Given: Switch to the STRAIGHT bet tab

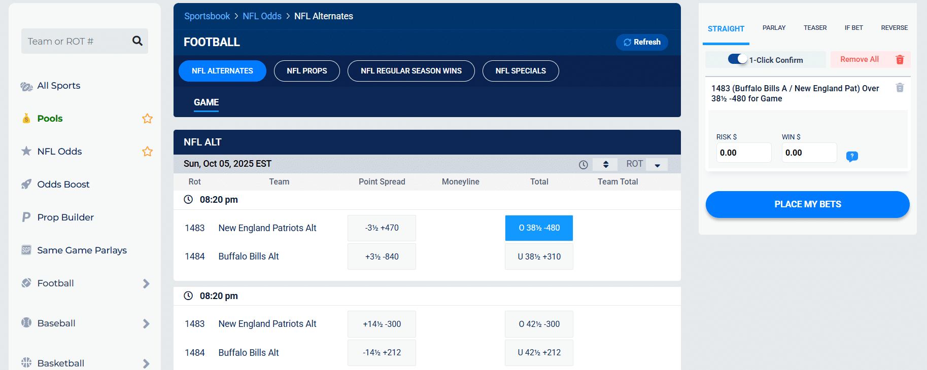Looking at the screenshot, I should [x=726, y=29].
